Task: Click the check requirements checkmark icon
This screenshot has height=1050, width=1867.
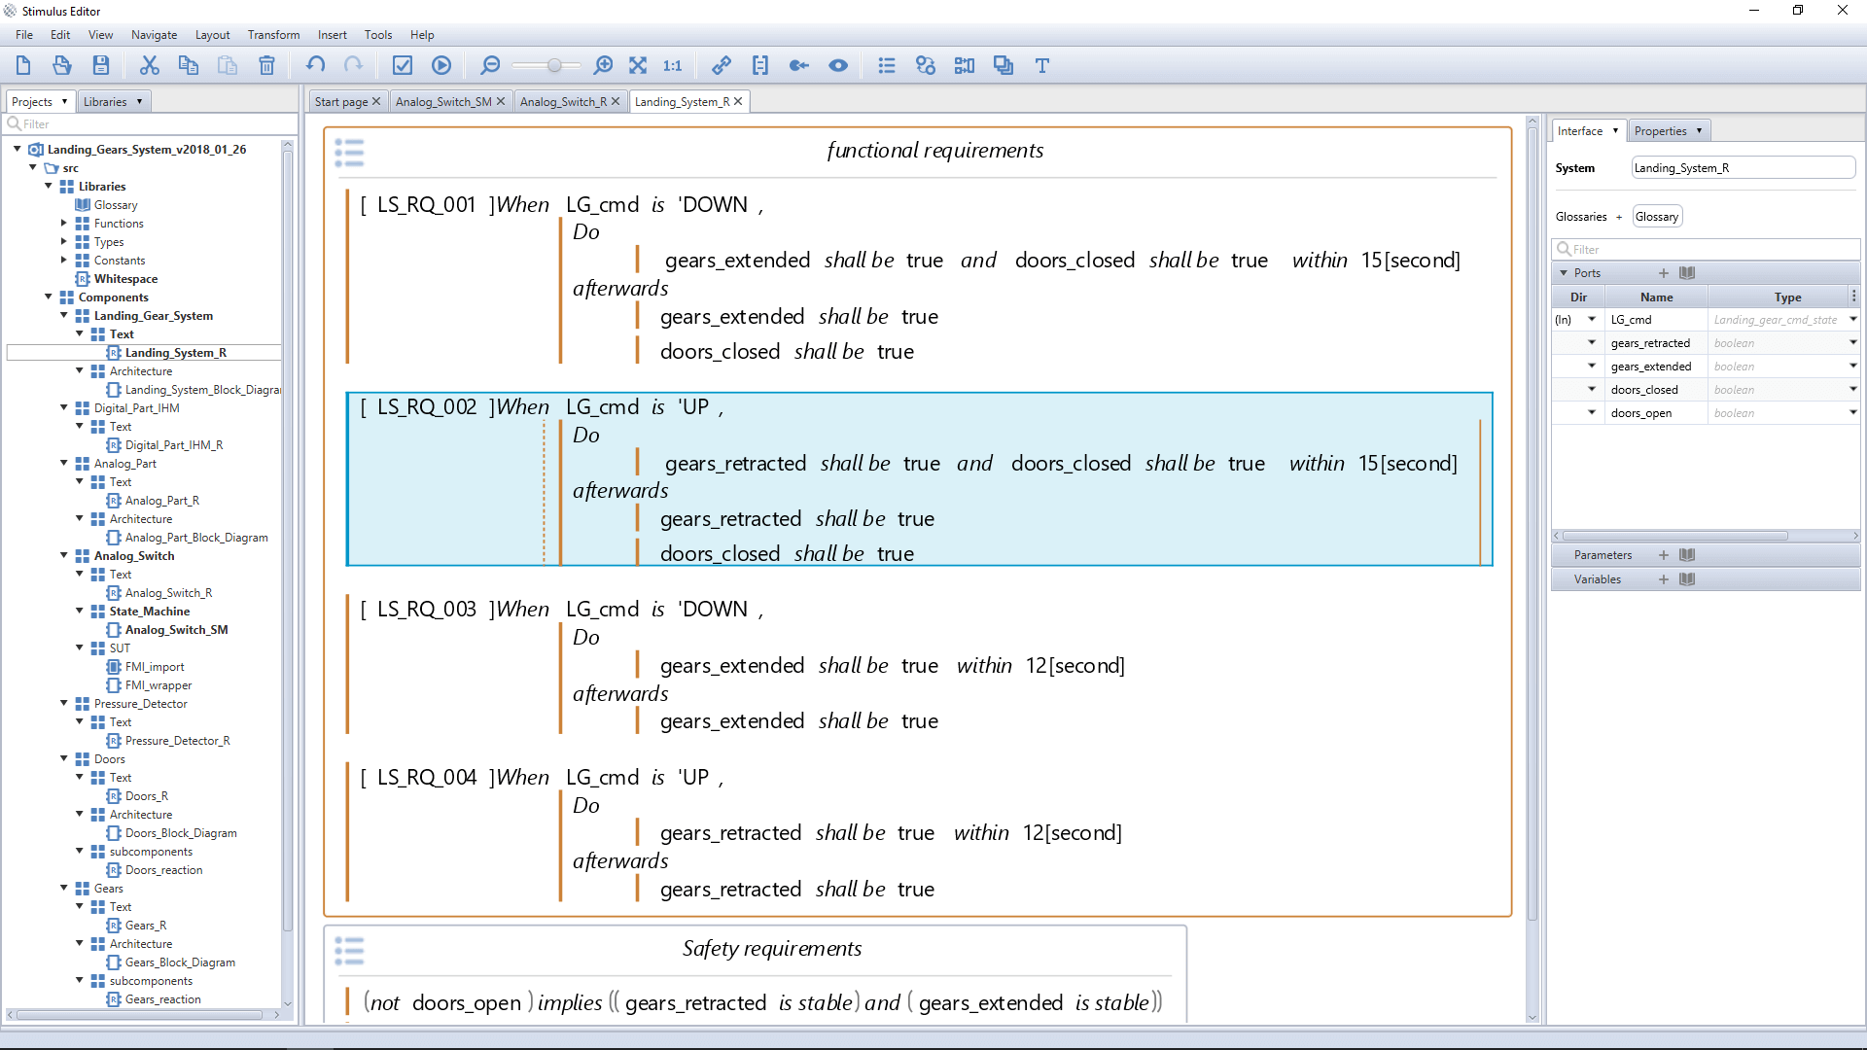Action: click(403, 65)
